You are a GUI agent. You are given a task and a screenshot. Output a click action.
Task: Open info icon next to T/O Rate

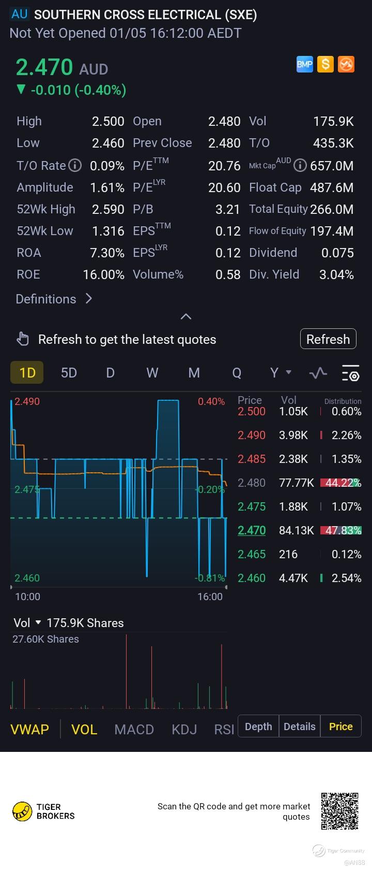coord(75,166)
